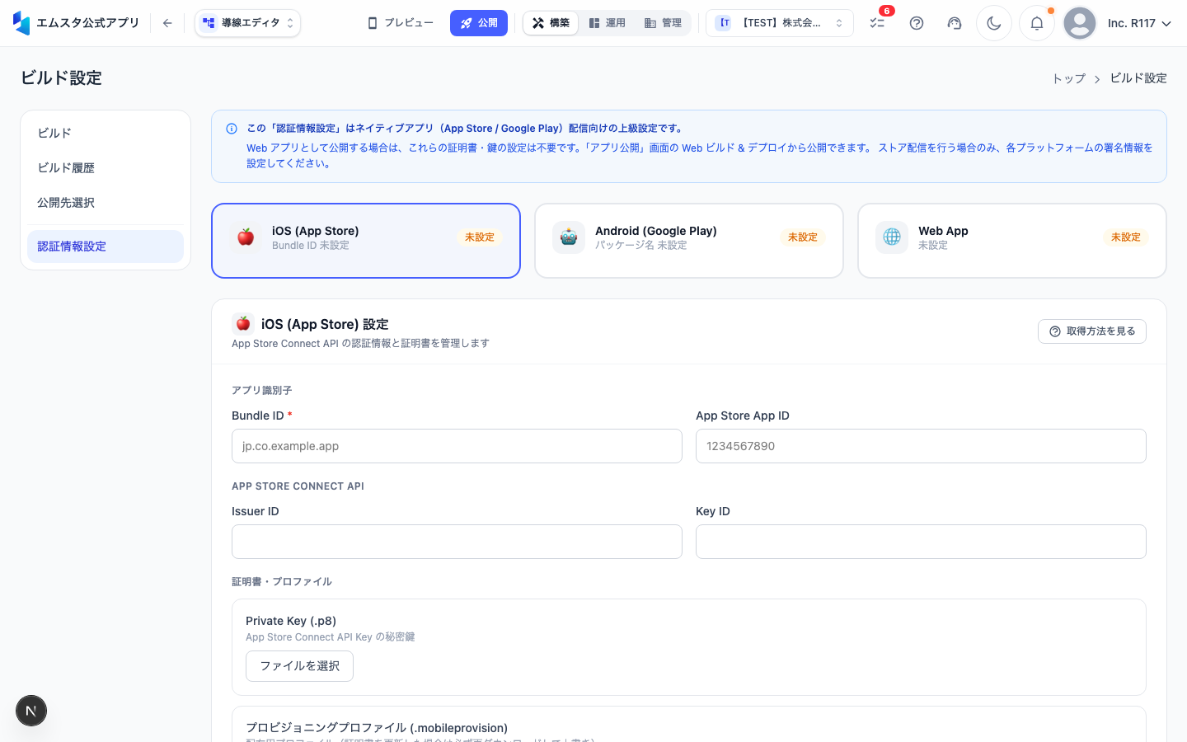The image size is (1187, 742).
Task: Open ビルド履歴 in the sidebar
Action: click(106, 167)
